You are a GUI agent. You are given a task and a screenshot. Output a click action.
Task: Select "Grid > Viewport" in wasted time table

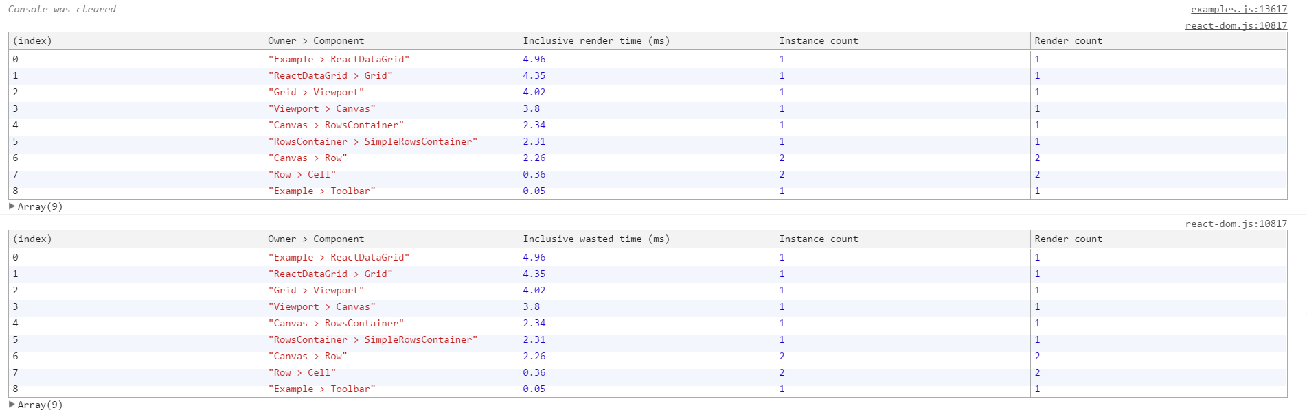(x=316, y=290)
